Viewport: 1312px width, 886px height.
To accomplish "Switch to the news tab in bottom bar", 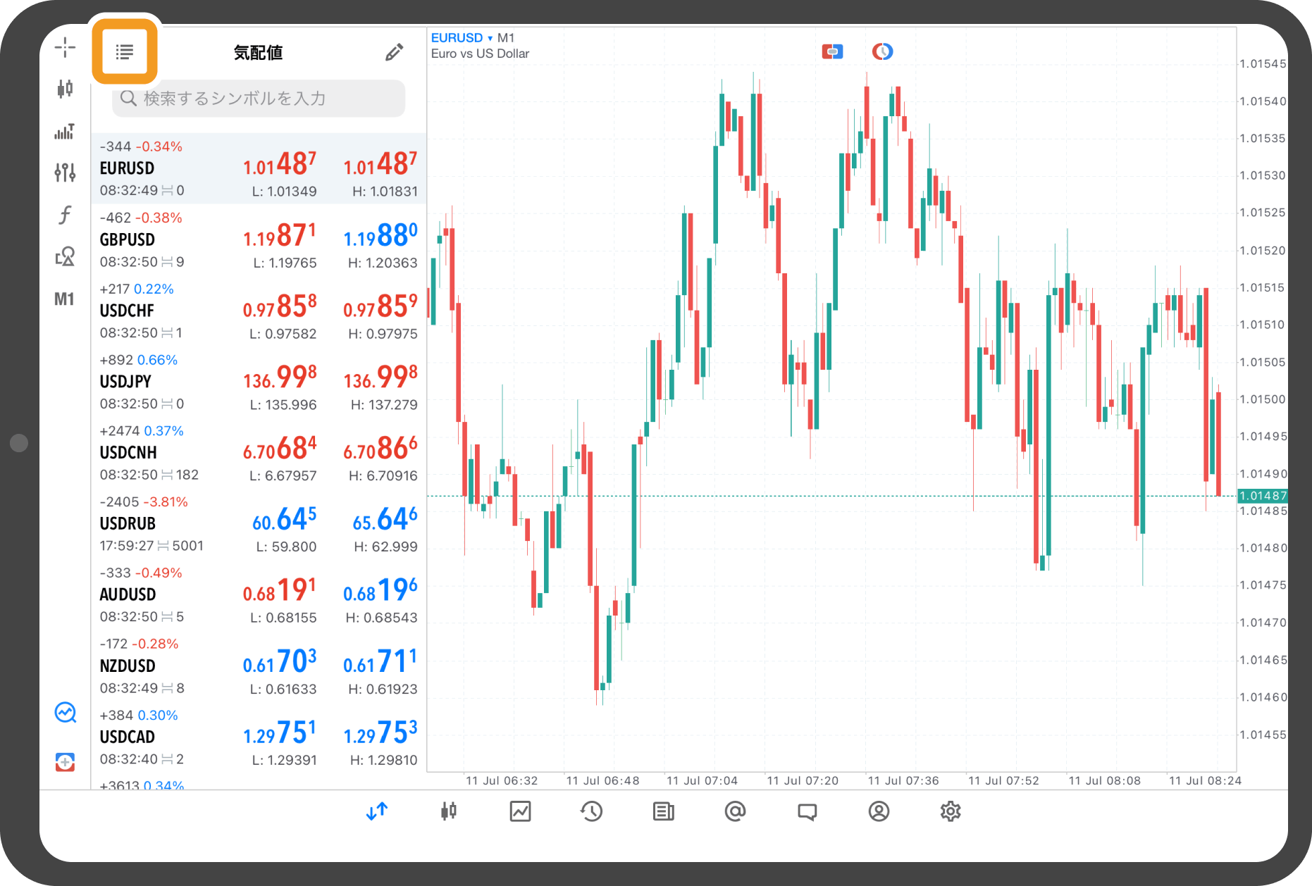I will coord(663,811).
